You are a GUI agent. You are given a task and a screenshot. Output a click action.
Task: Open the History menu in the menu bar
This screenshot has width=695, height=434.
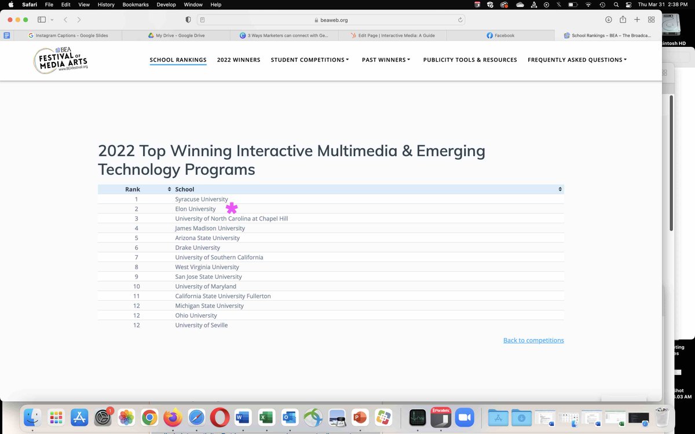tap(106, 5)
